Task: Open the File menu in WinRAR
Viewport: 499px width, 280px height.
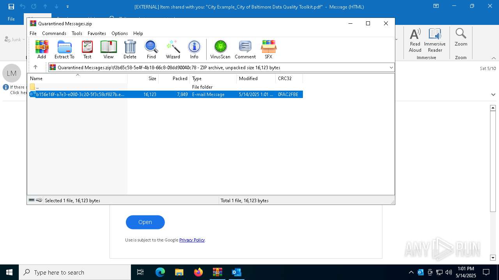Action: 33,33
